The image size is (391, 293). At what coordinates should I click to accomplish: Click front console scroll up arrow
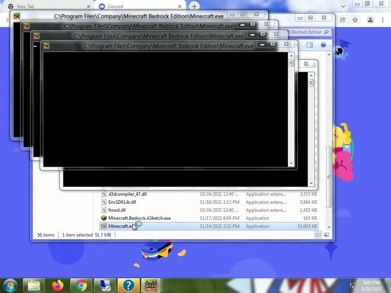click(291, 56)
